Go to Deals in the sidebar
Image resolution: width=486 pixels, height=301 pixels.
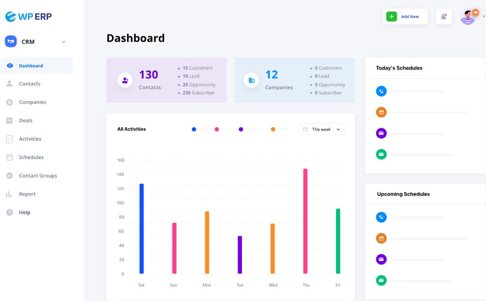pyautogui.click(x=26, y=120)
